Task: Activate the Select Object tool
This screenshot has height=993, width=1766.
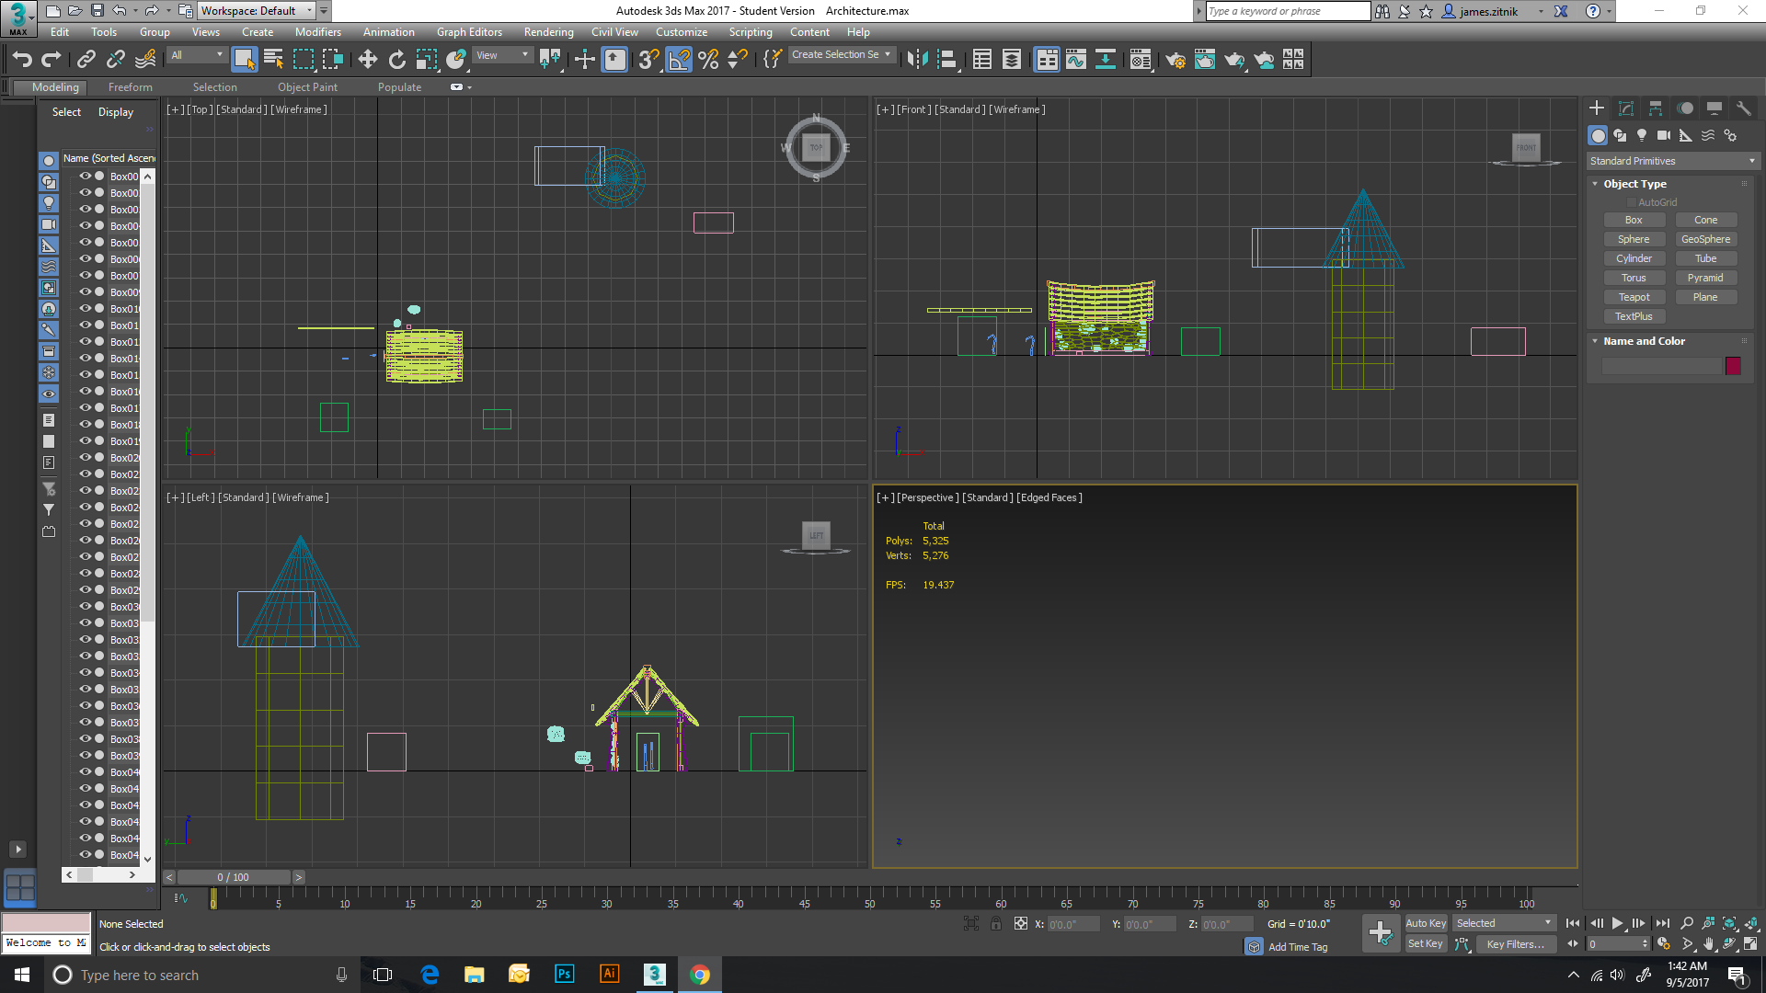Action: tap(245, 60)
